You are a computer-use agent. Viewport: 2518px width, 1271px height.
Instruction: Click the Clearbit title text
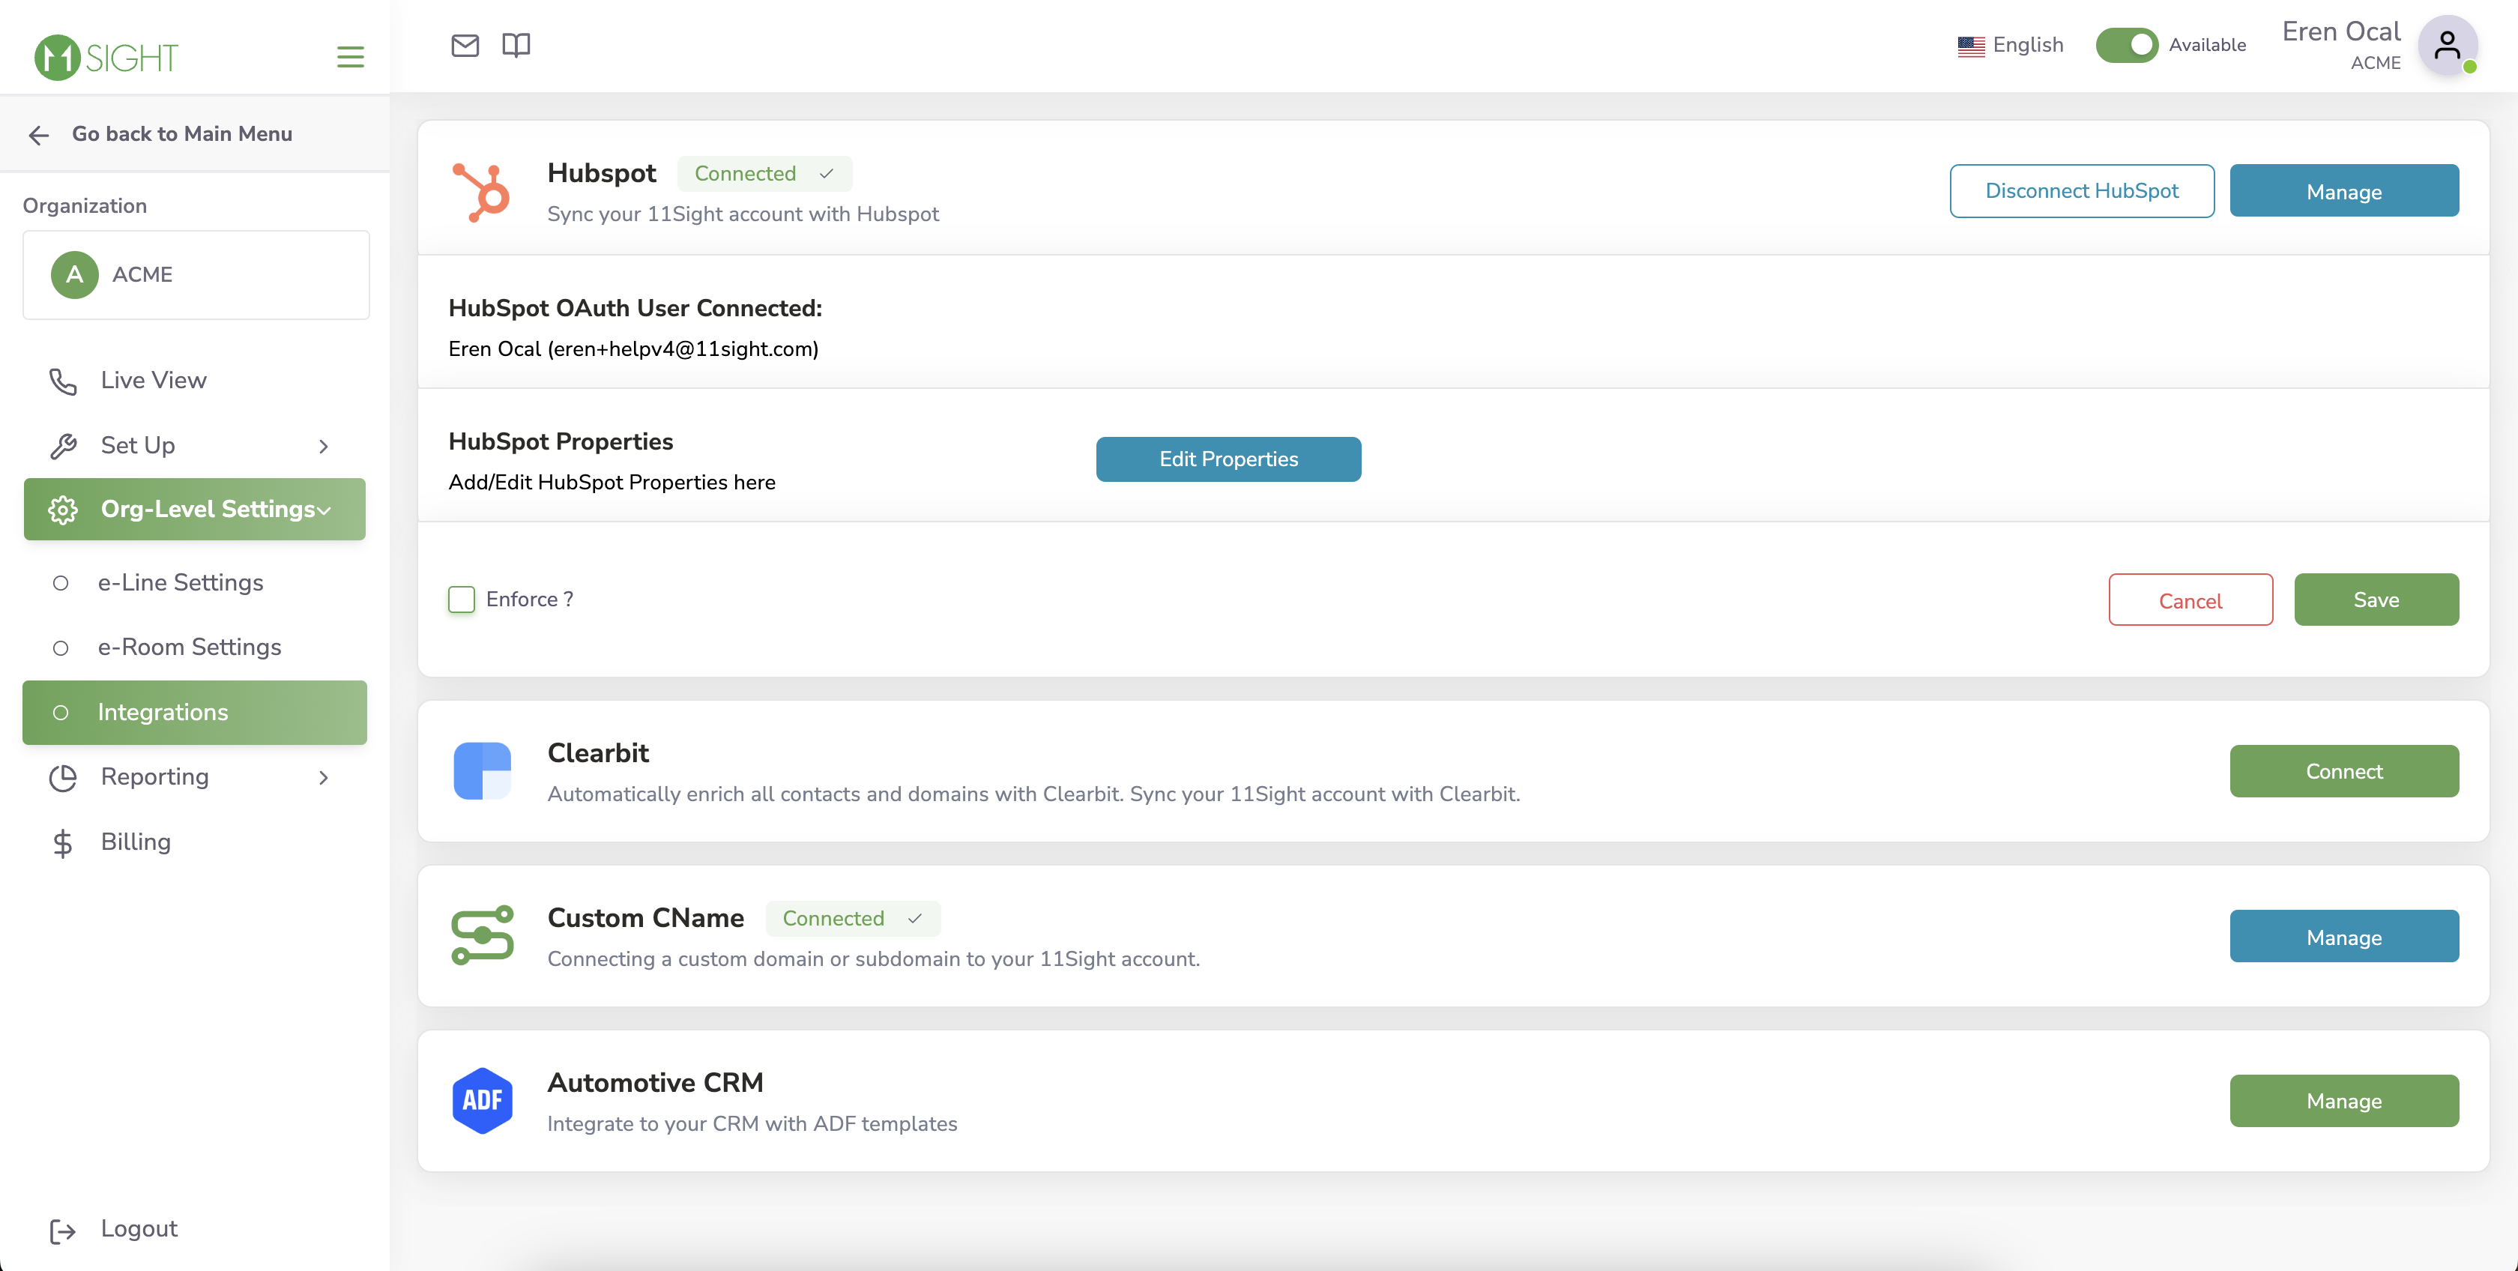click(598, 753)
